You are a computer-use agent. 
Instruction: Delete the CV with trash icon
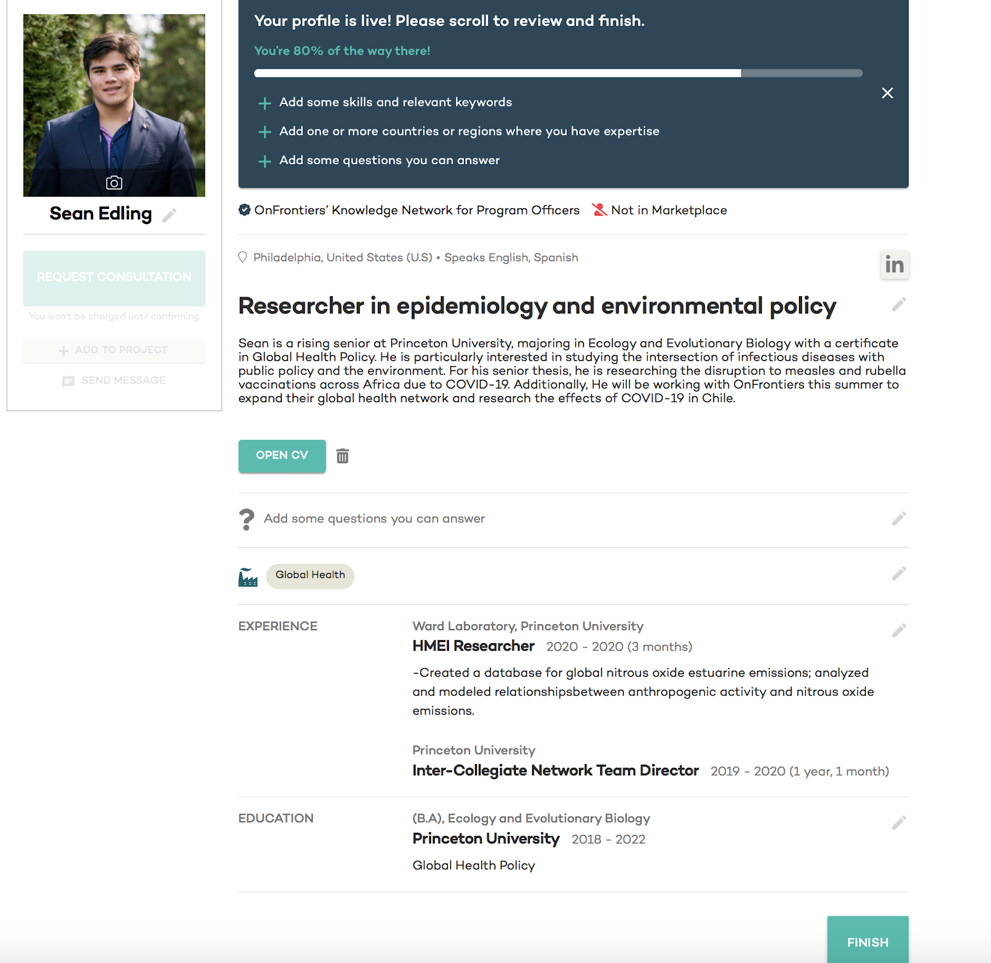point(343,456)
